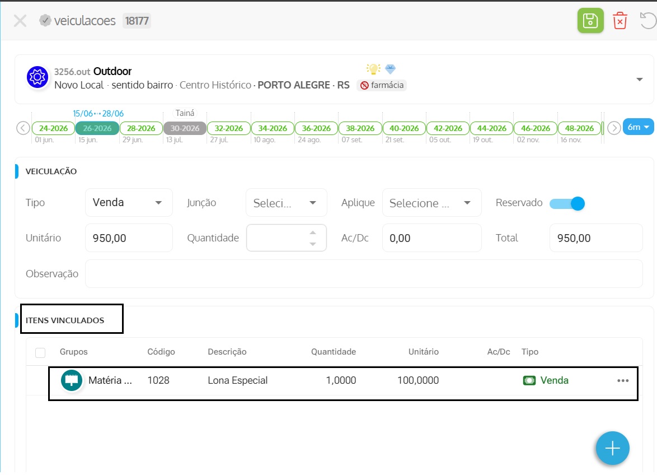Open the 6m period dropdown

[x=638, y=127]
